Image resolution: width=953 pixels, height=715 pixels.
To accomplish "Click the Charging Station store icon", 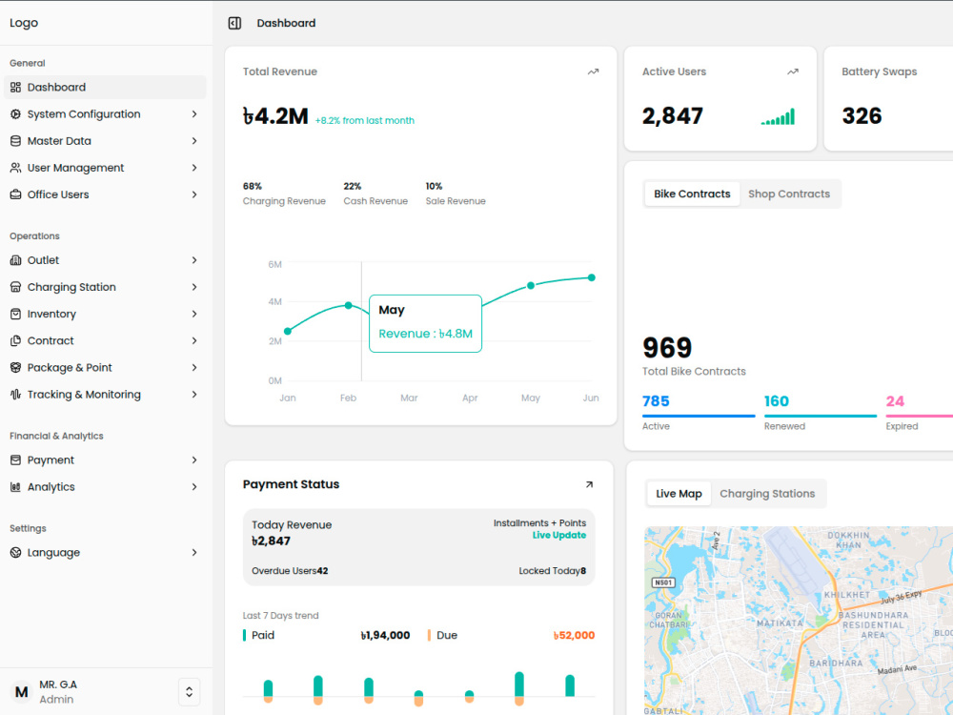I will [16, 286].
